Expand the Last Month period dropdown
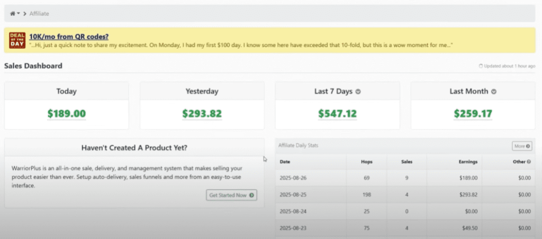The width and height of the screenshot is (542, 239). click(494, 91)
